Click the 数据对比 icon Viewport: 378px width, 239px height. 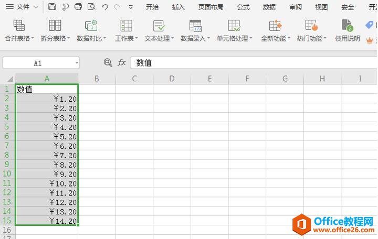[x=91, y=25]
